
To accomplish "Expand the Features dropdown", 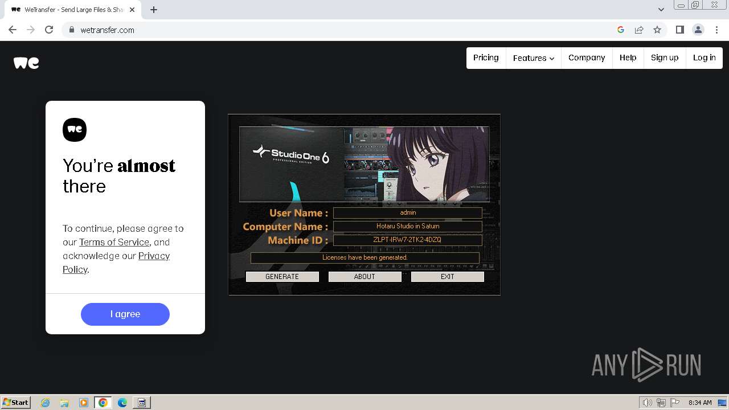I will [x=534, y=58].
